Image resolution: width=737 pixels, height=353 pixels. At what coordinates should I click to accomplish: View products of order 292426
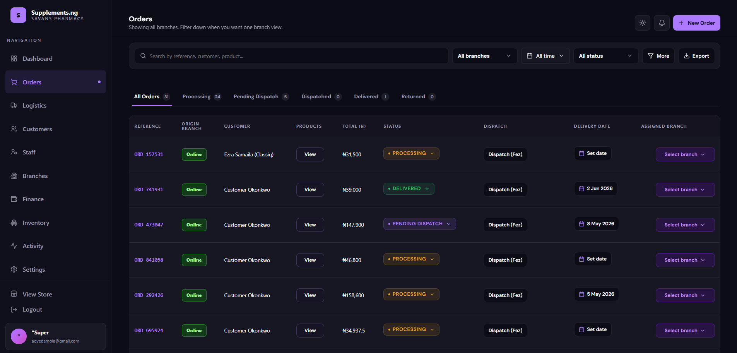pyautogui.click(x=310, y=295)
